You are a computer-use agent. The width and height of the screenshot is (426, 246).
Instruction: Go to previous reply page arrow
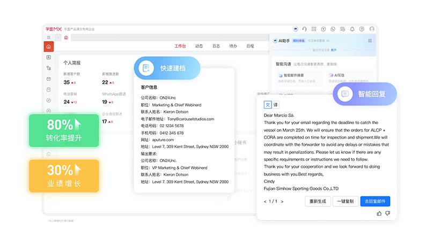(x=265, y=202)
